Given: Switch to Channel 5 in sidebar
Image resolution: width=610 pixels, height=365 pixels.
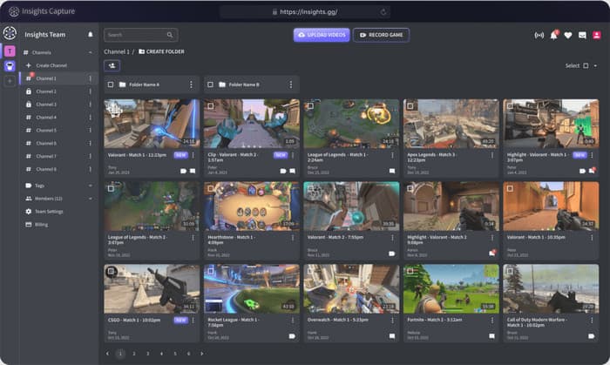Looking at the screenshot, I should click(x=46, y=130).
